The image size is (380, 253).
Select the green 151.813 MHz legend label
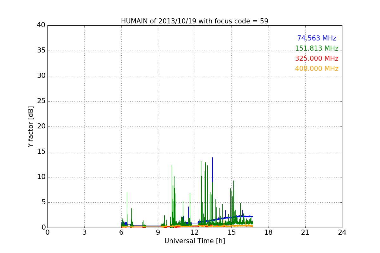(317, 48)
